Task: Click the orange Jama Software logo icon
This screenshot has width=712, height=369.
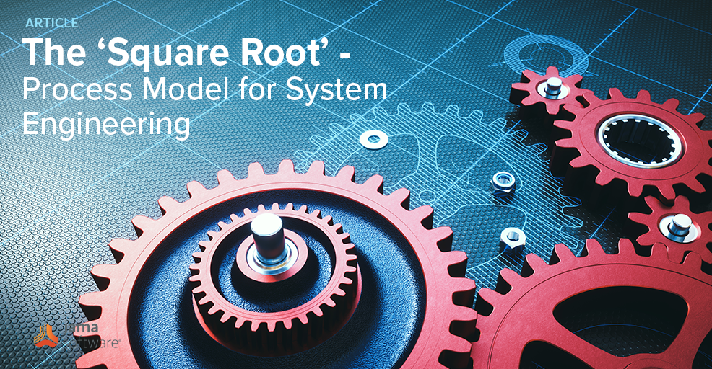Action: [x=45, y=336]
